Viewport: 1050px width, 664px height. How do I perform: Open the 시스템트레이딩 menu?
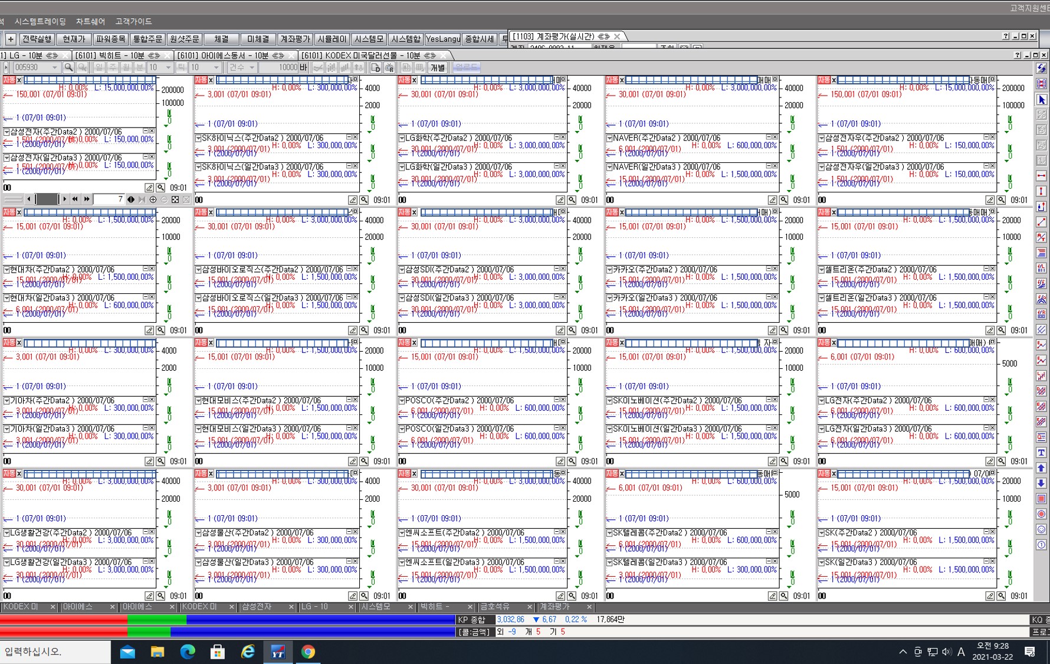(x=40, y=21)
